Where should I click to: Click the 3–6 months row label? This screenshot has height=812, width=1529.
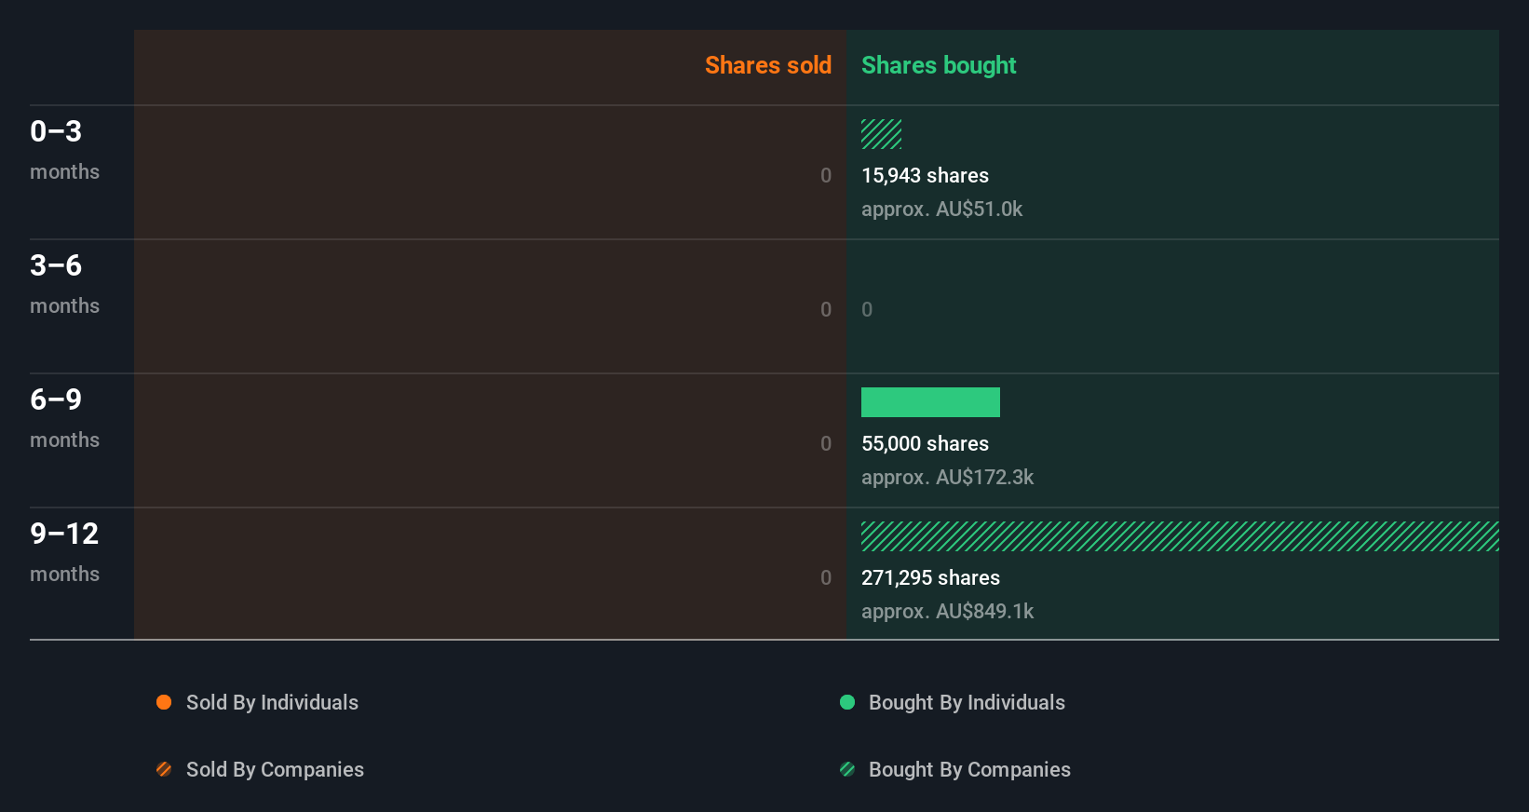(64, 284)
